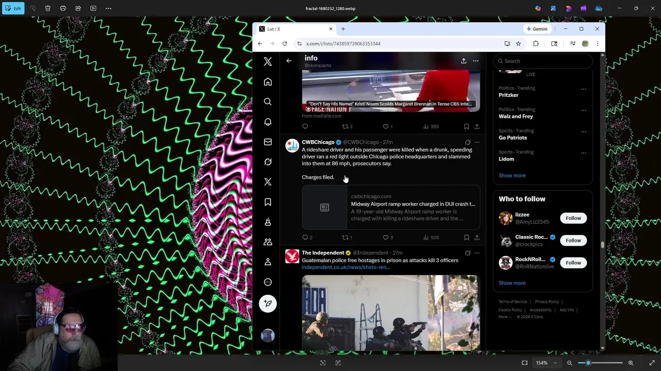661x371 pixels.
Task: Open the info list options menu
Action: pos(476,61)
